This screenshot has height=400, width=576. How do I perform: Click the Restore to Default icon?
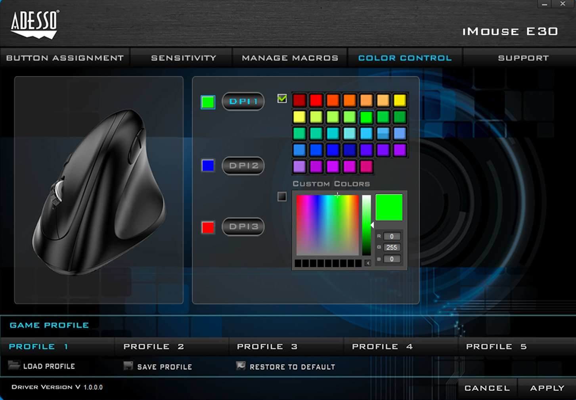pos(241,366)
